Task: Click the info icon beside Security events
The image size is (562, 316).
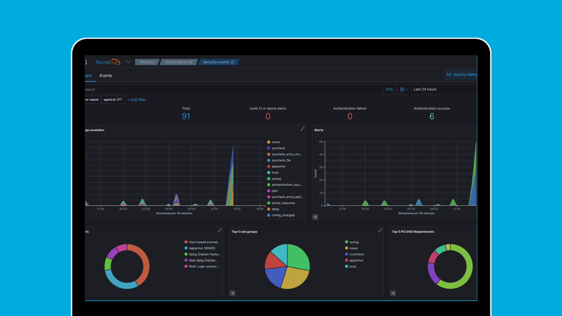Action: [x=233, y=62]
